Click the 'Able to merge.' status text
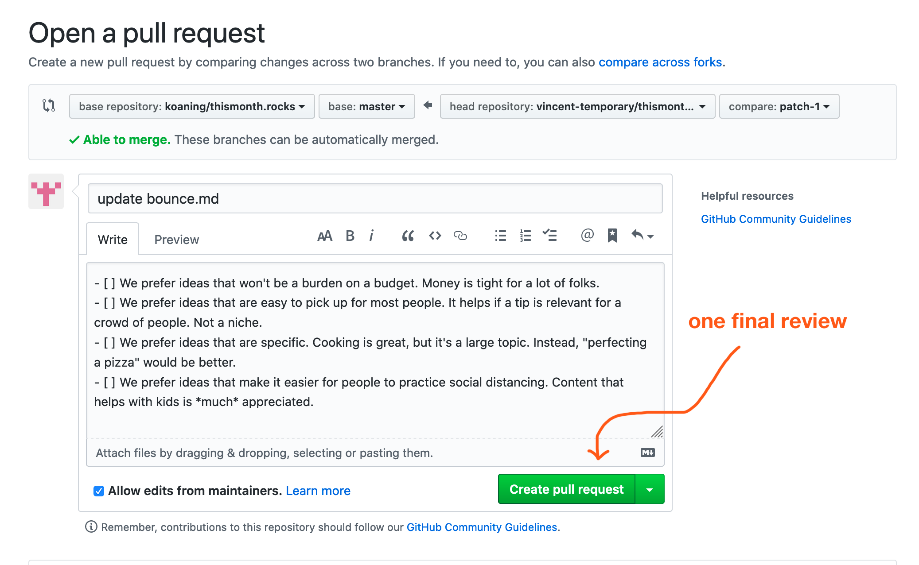Screen dimensions: 919x565 [x=127, y=139]
